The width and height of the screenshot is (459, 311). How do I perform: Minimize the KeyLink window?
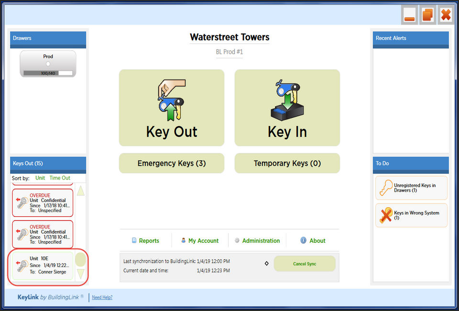(409, 15)
